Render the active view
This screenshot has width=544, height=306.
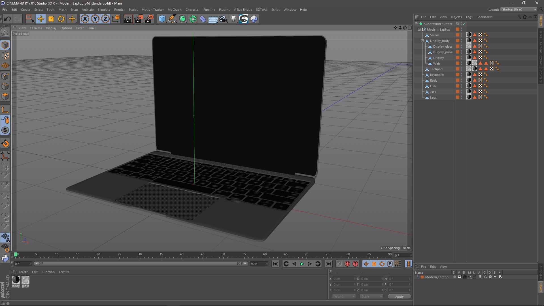128,19
